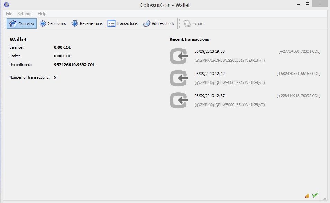Image resolution: width=330 pixels, height=203 pixels.
Task: Click the Unconfirmed value 967426610.9692 COL
Action: point(74,65)
